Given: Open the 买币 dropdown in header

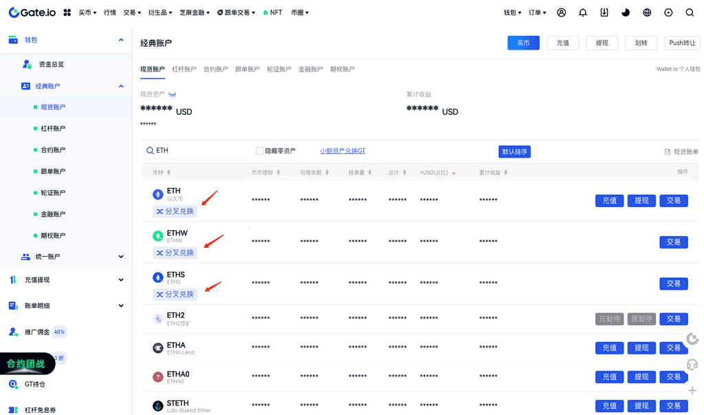Looking at the screenshot, I should coord(87,12).
